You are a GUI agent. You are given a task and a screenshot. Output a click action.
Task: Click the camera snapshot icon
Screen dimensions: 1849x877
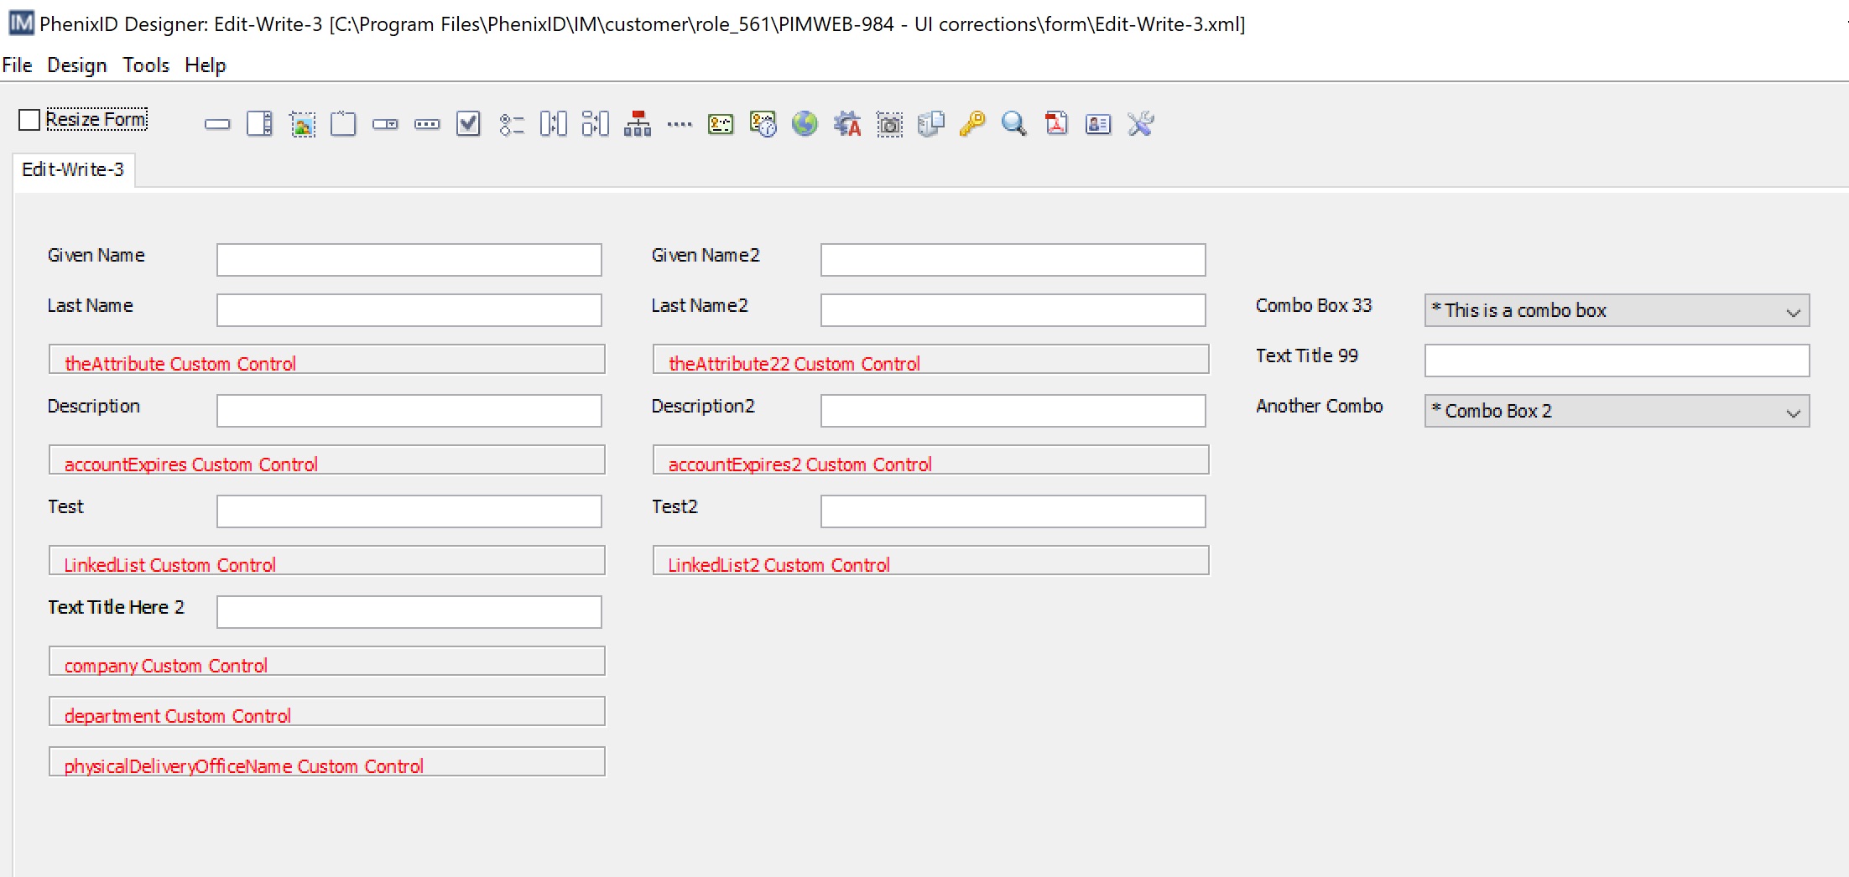889,124
